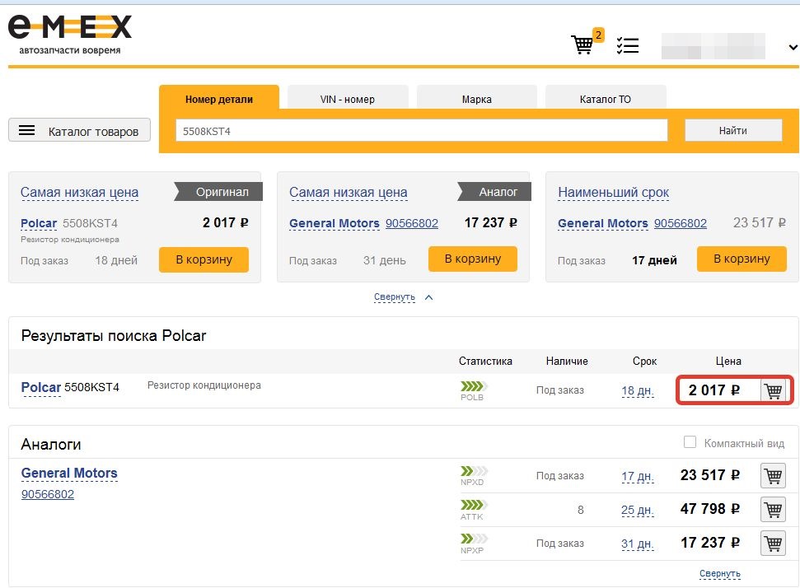Enable the Компактный вид checkbox
The width and height of the screenshot is (800, 588).
[690, 442]
